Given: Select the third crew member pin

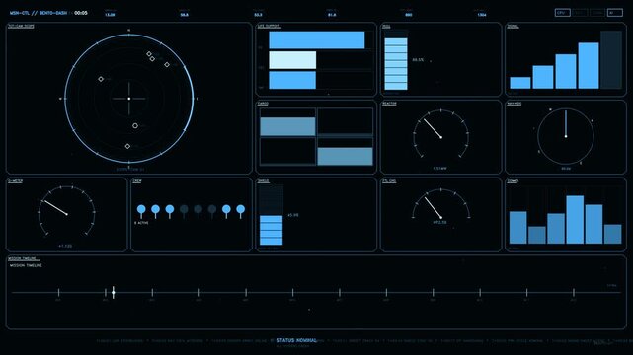Looking at the screenshot, I should click(x=170, y=211).
